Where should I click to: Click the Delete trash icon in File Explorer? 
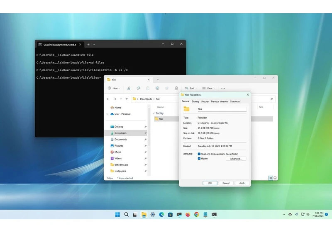tap(176, 88)
